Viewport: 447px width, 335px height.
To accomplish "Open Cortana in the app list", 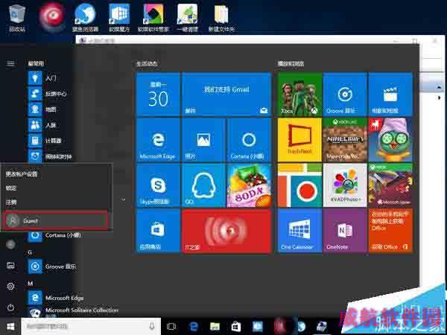I will point(54,235).
